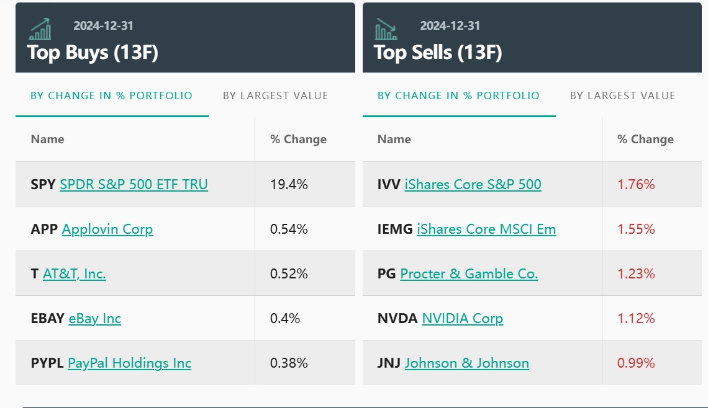Click the rising chart icon beside Top Buys

[x=40, y=29]
